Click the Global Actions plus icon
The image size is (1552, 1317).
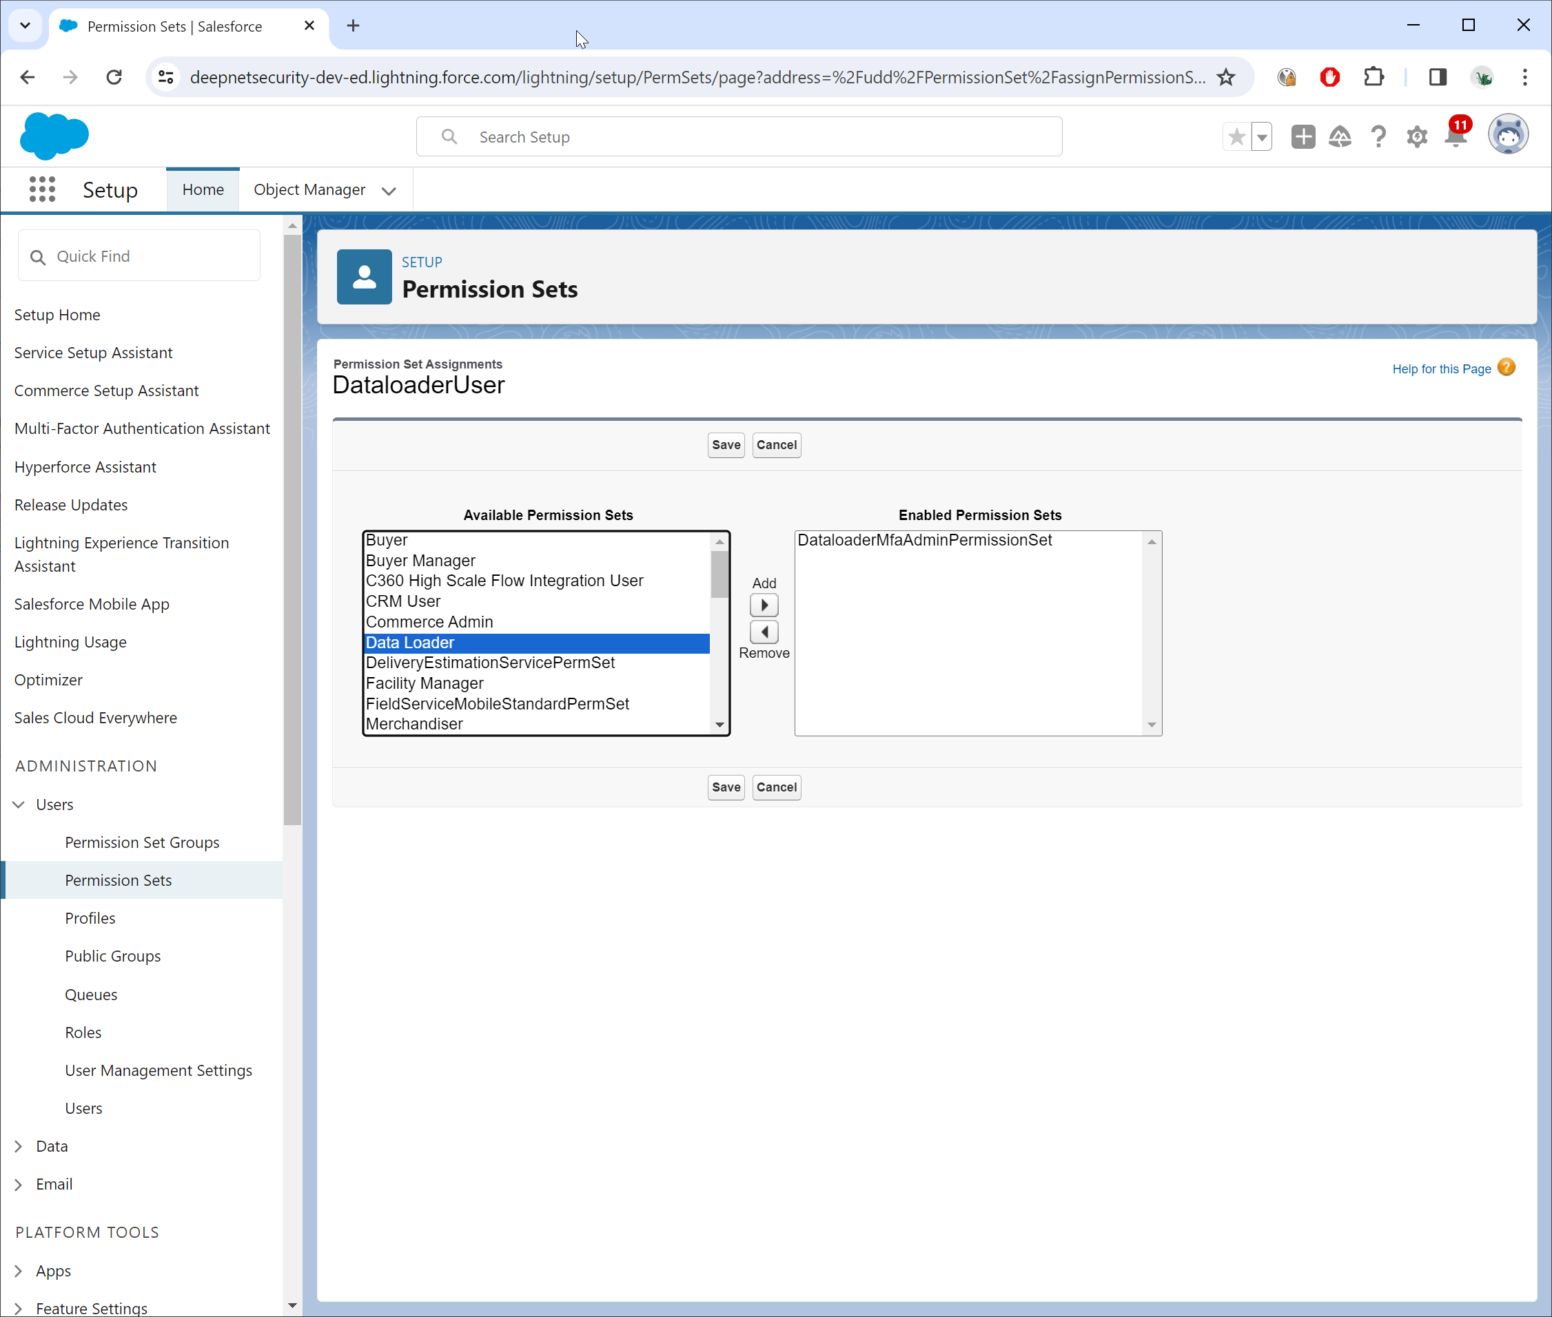(x=1303, y=136)
